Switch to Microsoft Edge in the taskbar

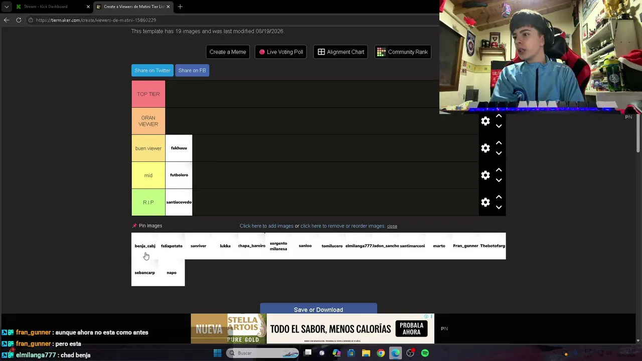click(396, 353)
